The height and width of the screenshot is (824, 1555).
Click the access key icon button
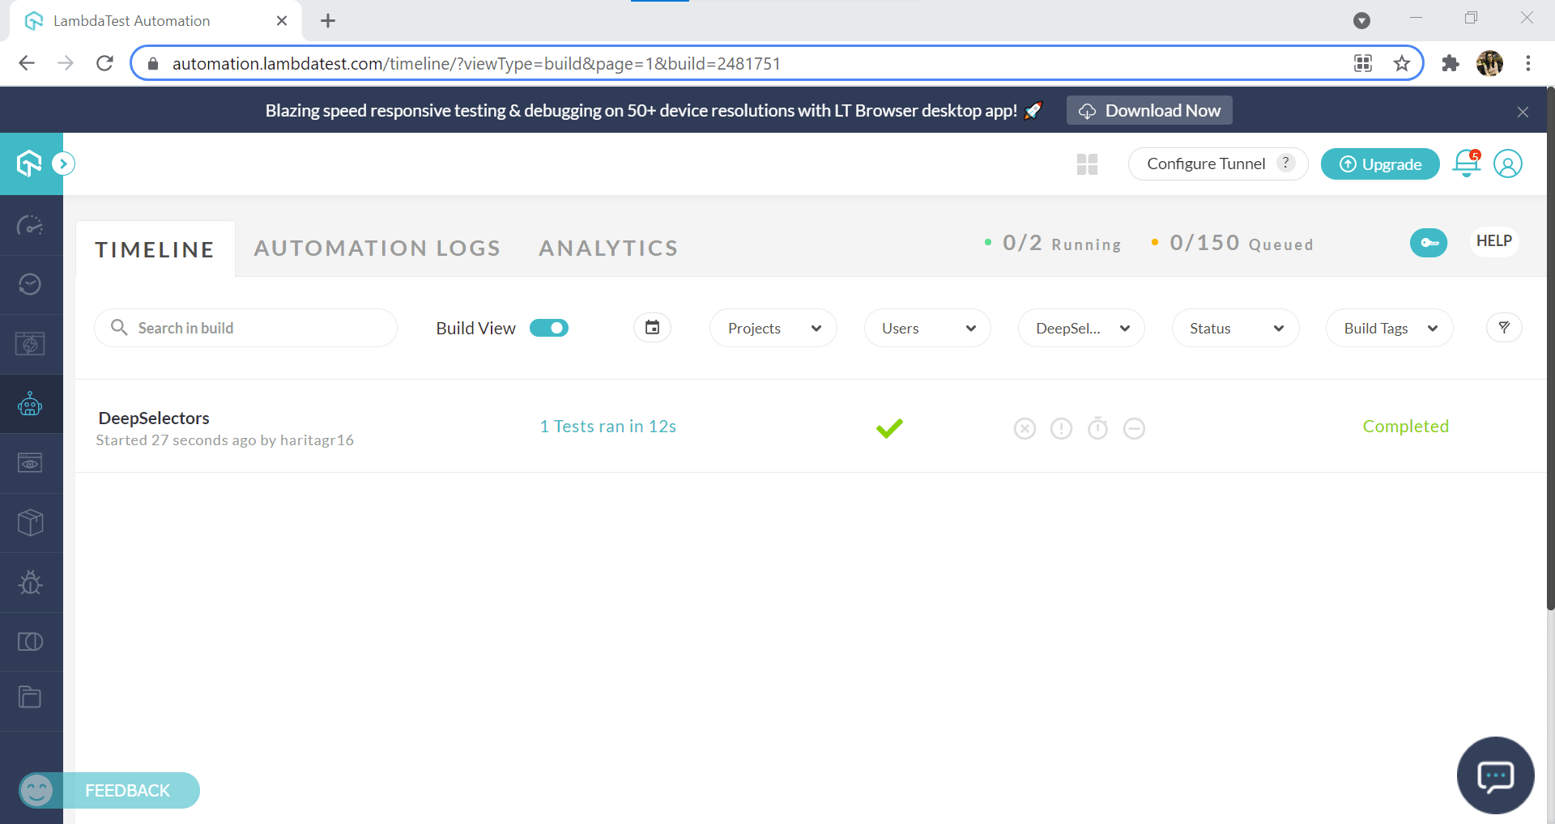[x=1429, y=242]
